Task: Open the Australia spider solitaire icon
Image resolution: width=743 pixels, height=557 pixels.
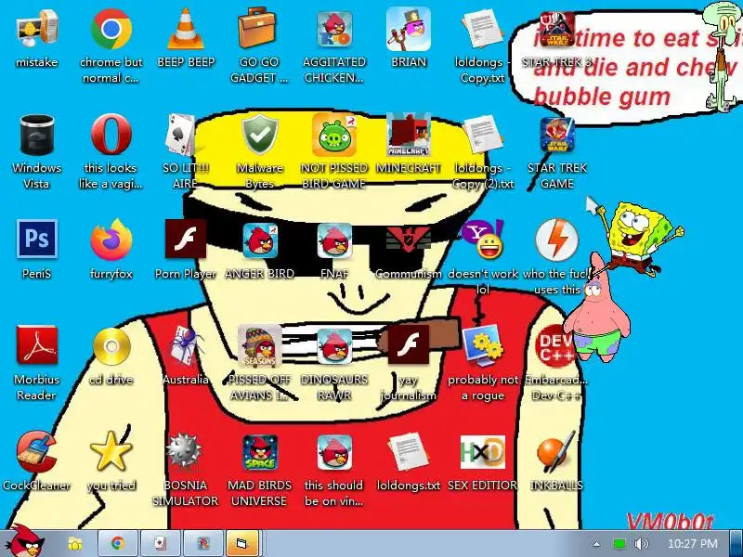Action: pos(186,346)
